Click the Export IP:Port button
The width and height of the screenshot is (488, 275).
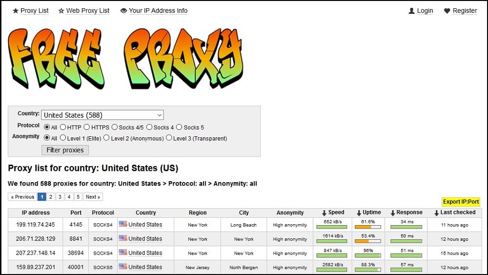[461, 202]
